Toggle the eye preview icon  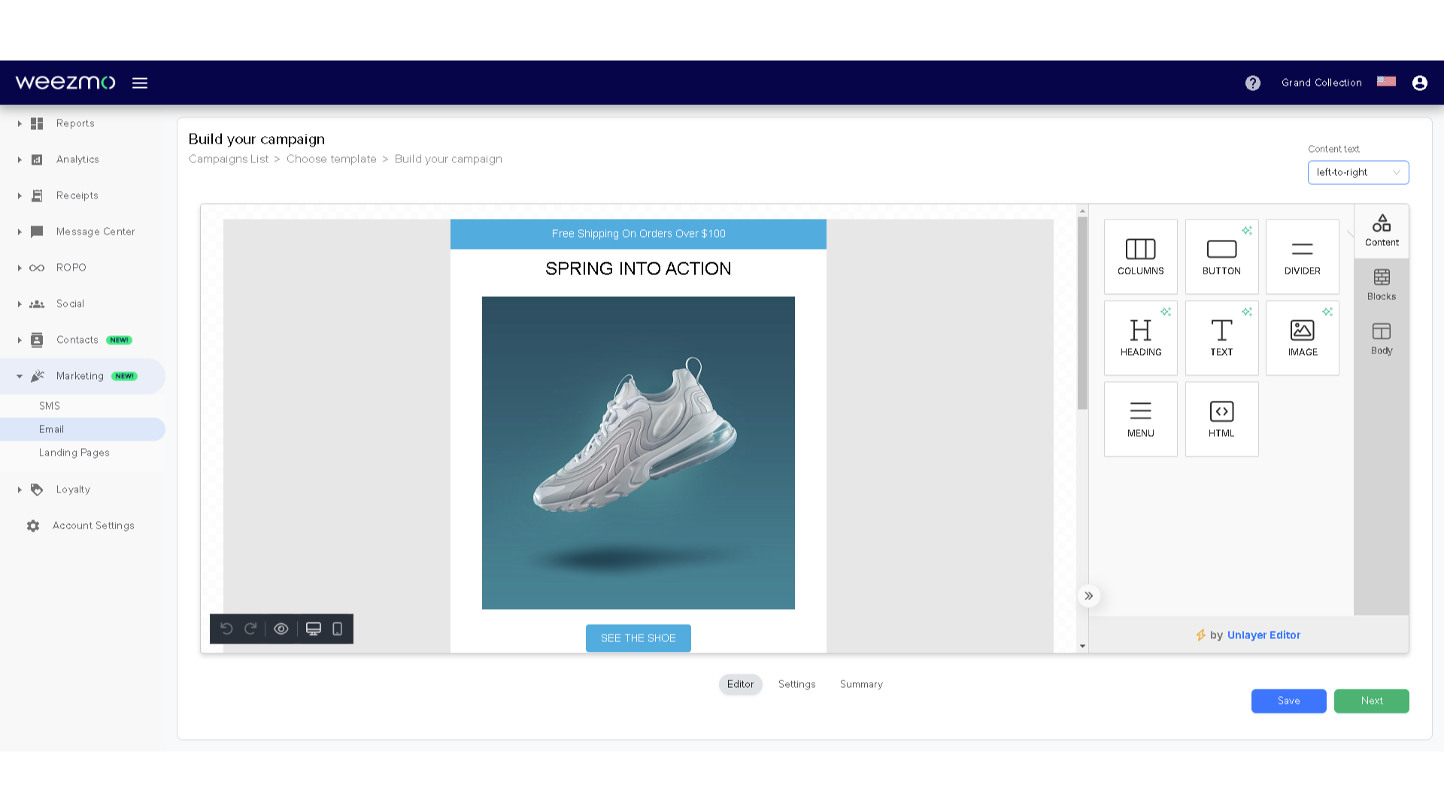pos(281,629)
